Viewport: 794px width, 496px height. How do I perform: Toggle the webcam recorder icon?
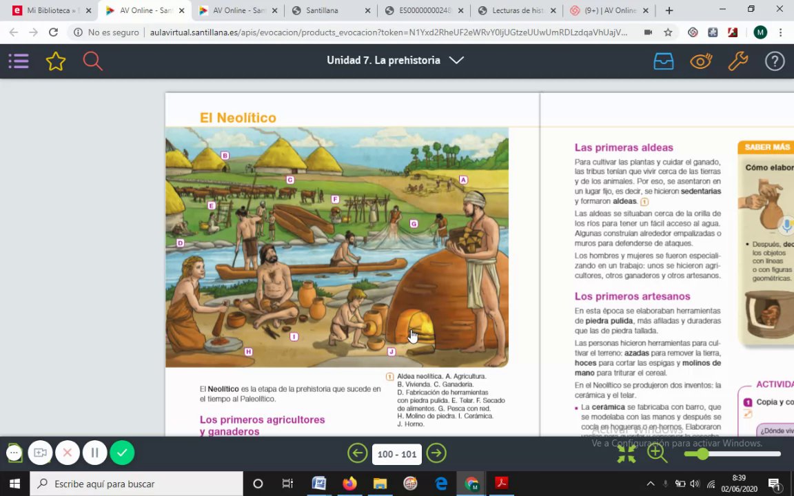(x=40, y=453)
